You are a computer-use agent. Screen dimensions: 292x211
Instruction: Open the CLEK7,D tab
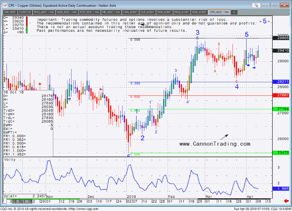click(26, 12)
